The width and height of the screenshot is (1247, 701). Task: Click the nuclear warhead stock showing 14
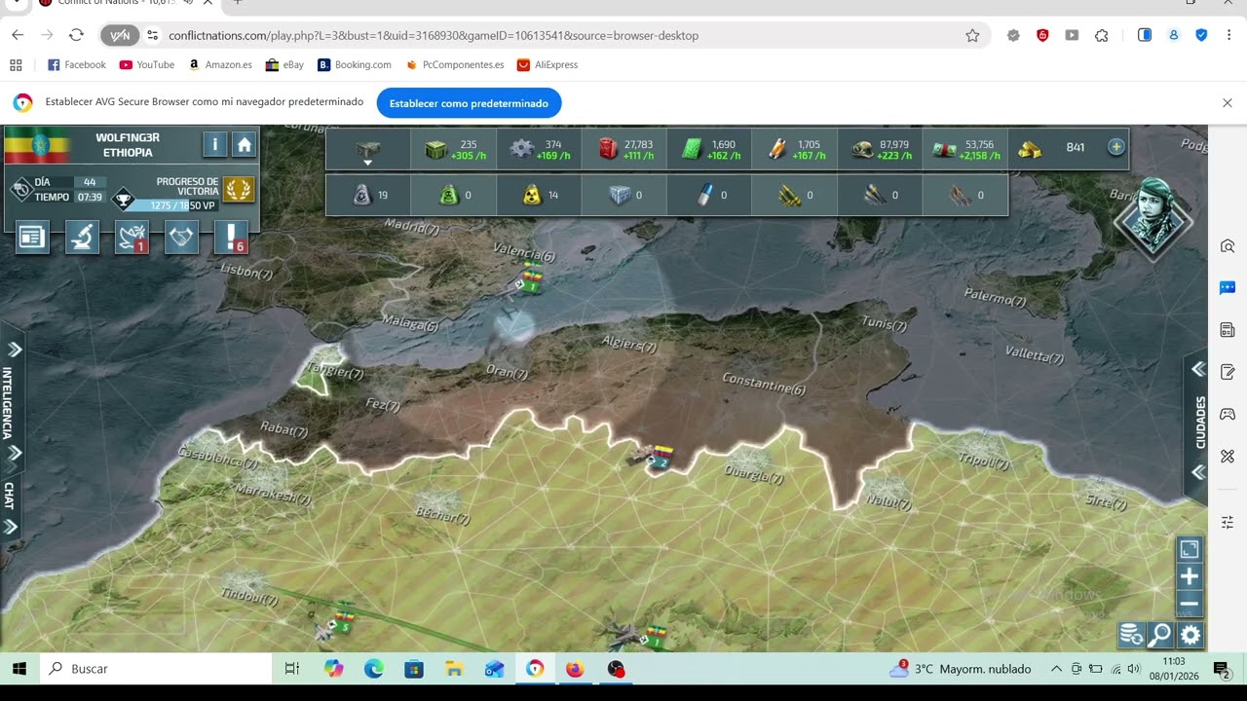[x=539, y=195]
